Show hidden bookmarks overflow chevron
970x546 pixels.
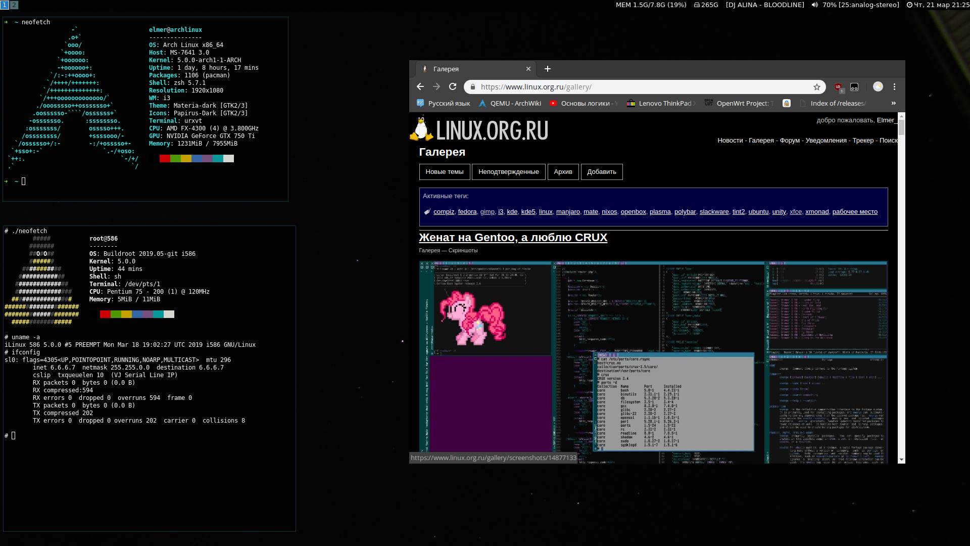coord(894,103)
